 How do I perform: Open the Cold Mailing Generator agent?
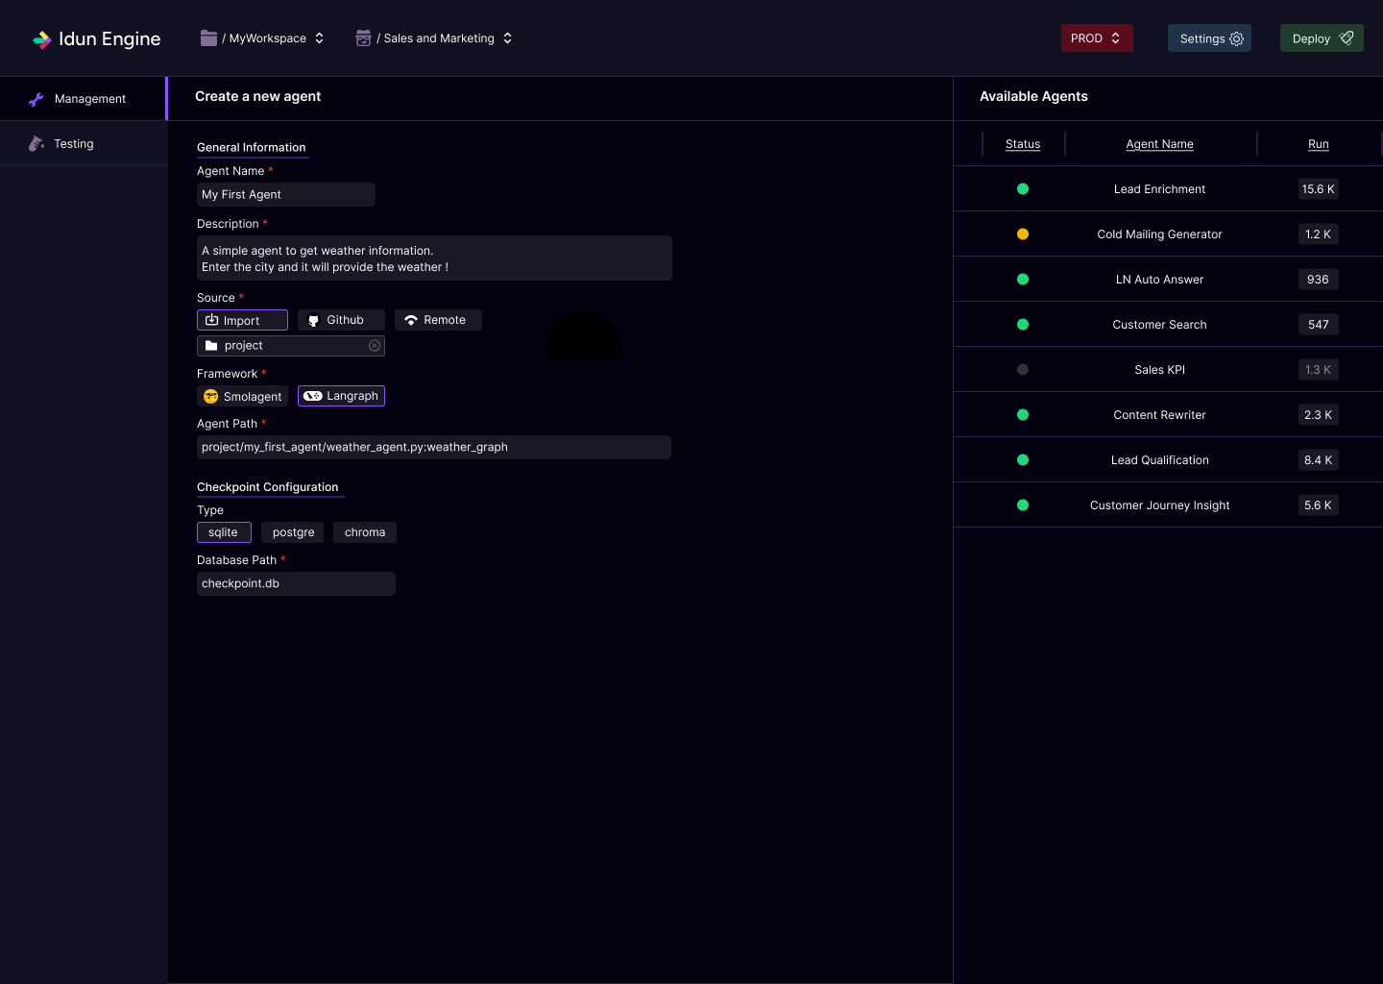point(1160,234)
